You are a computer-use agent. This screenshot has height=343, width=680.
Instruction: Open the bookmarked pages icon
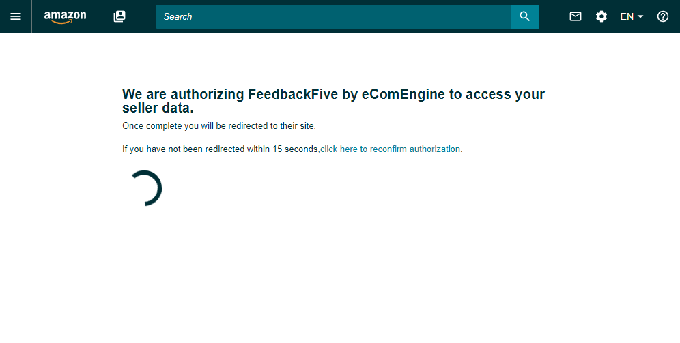pos(119,16)
